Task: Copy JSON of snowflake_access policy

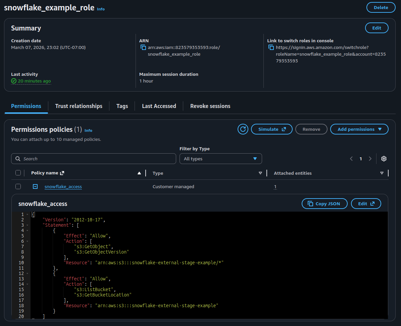Action: point(324,204)
